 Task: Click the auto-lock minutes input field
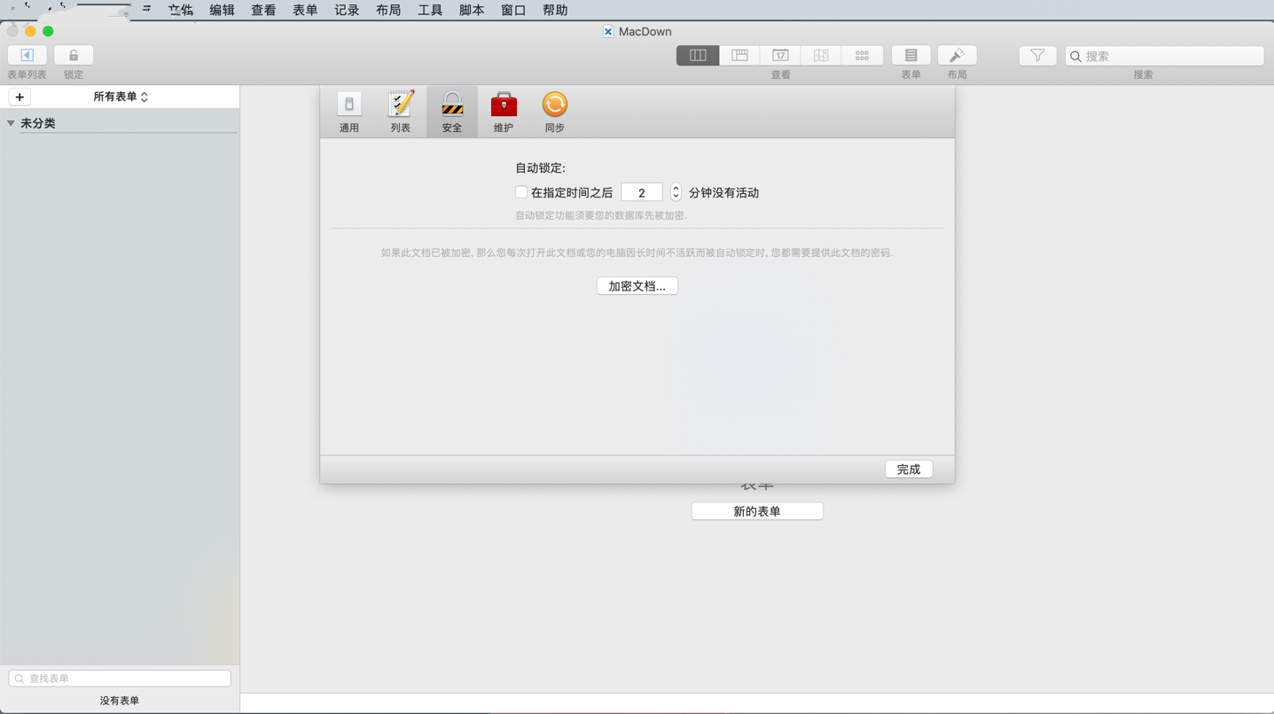[642, 192]
